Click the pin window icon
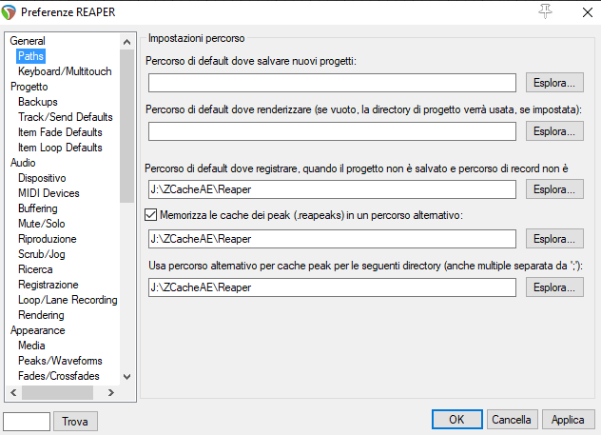The height and width of the screenshot is (435, 601). (545, 11)
